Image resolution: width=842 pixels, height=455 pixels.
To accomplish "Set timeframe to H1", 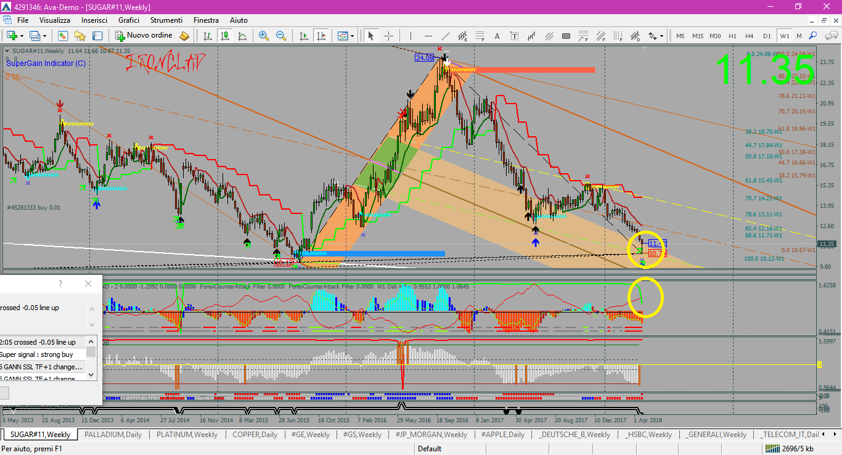I will 732,36.
